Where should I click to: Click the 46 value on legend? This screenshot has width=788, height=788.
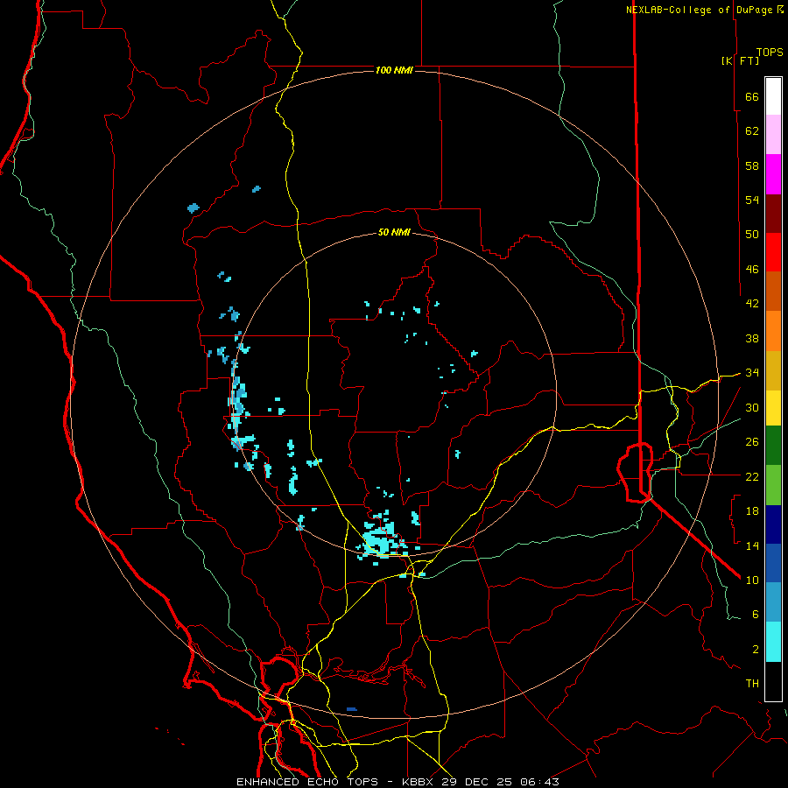752,269
